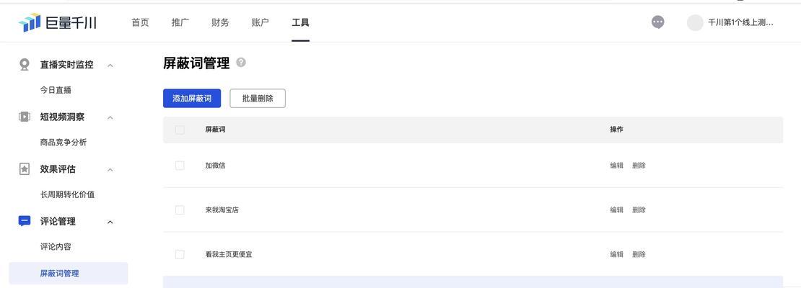The height and width of the screenshot is (288, 801).
Task: Collapse the 评论管理 section chevron
Action: click(x=110, y=222)
